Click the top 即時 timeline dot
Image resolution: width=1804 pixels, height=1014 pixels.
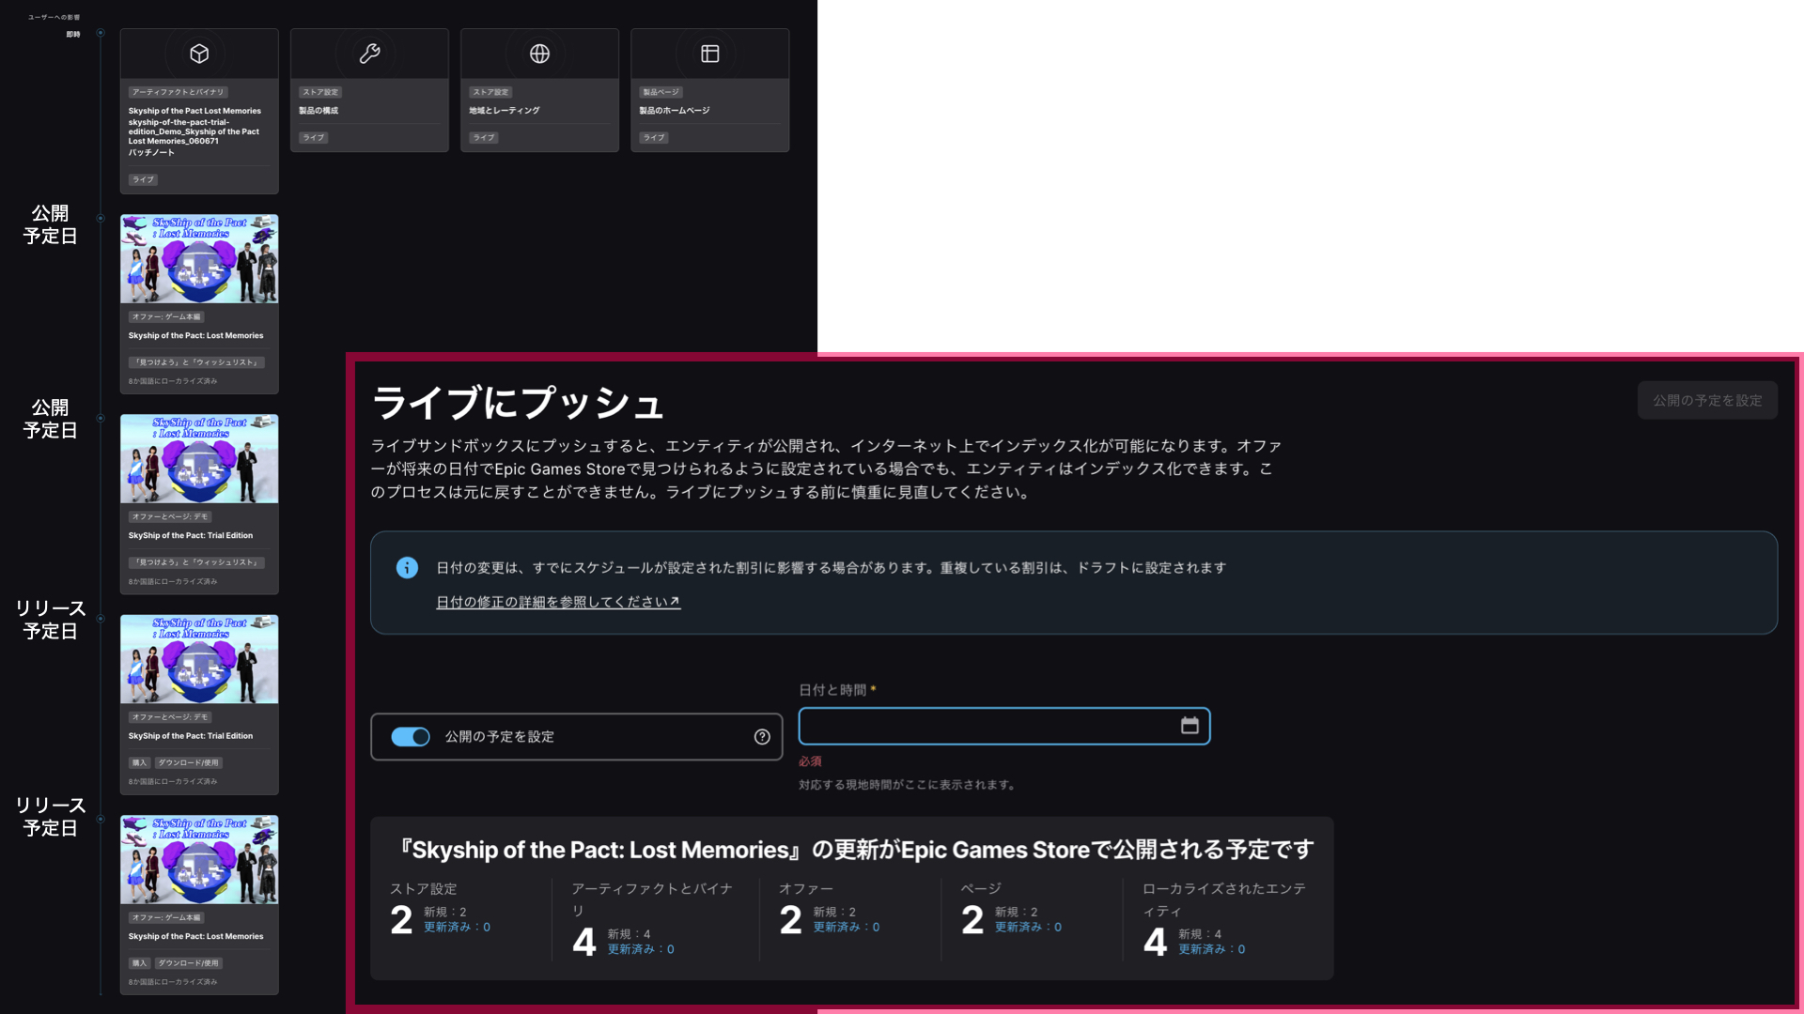101,33
